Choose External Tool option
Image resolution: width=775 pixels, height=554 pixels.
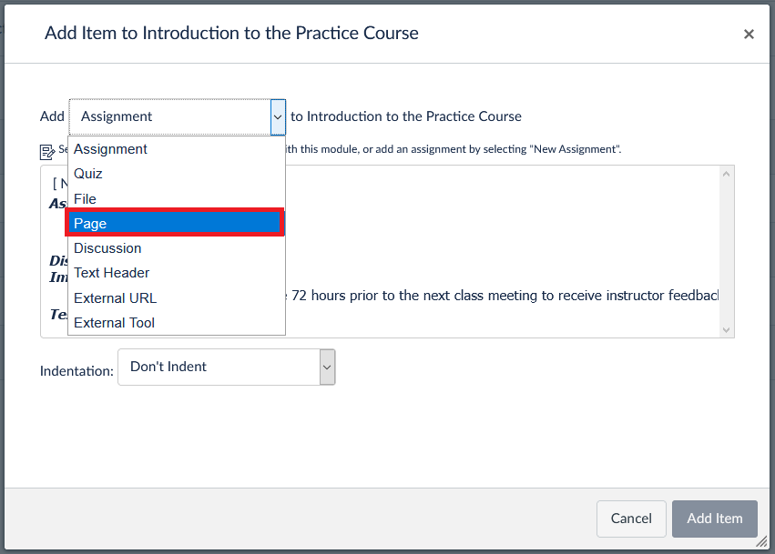click(x=177, y=322)
